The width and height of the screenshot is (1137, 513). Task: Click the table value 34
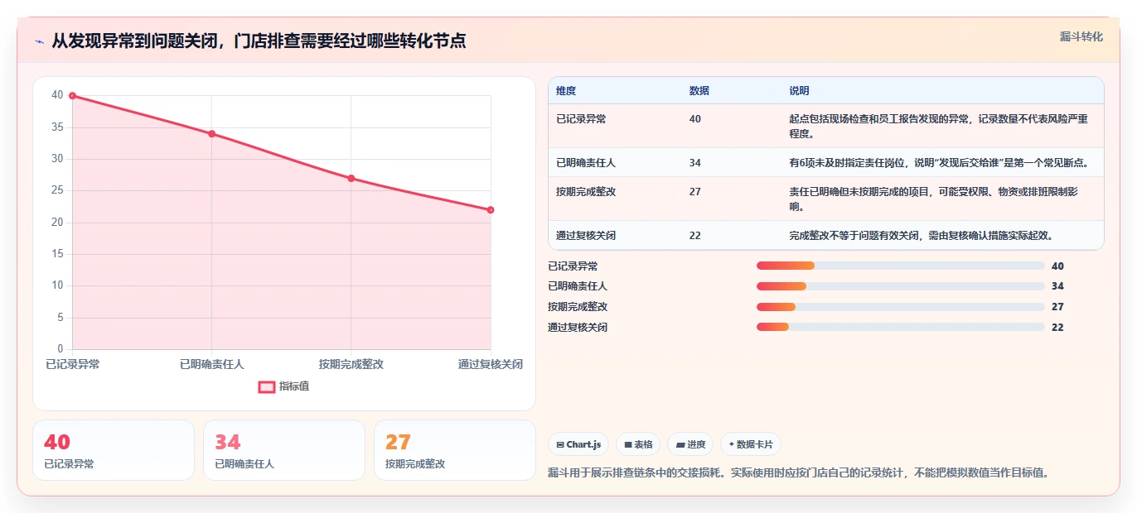coord(695,163)
